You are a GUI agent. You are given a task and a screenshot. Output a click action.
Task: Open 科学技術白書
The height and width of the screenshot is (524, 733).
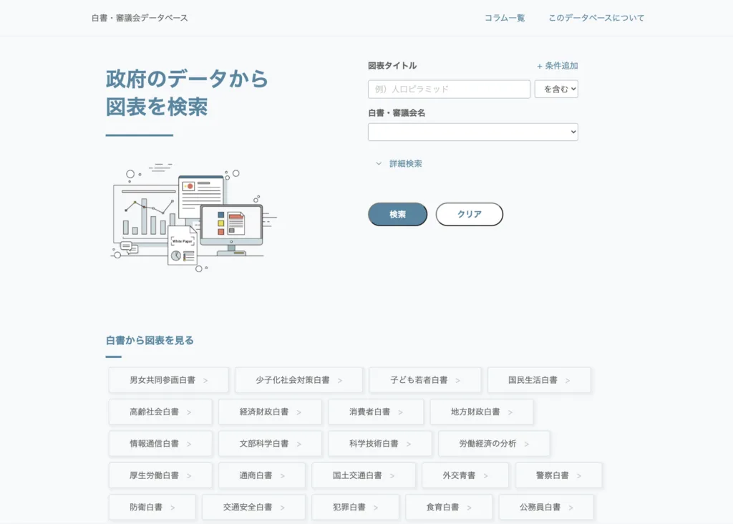coord(380,444)
